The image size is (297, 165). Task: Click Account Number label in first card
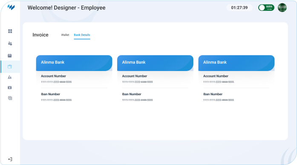click(53, 76)
